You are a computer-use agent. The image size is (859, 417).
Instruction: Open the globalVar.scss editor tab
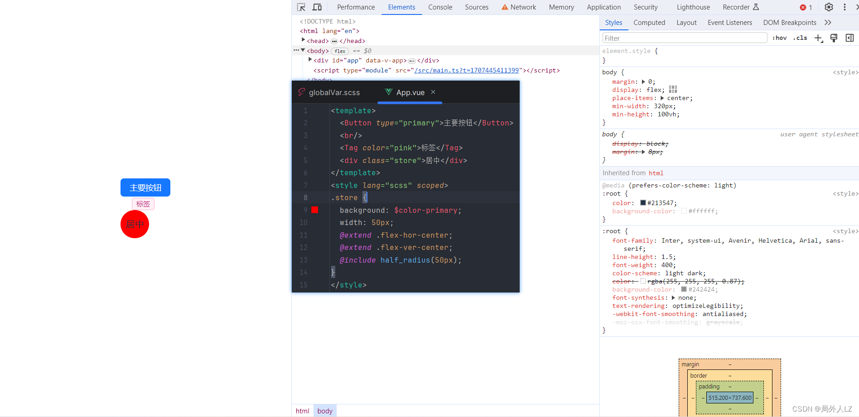pos(329,92)
